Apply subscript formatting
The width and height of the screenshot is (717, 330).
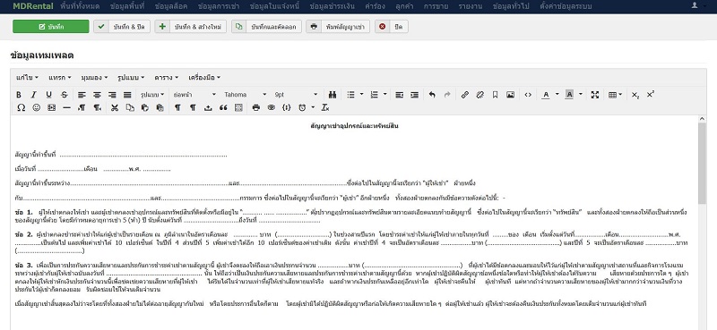pyautogui.click(x=635, y=95)
